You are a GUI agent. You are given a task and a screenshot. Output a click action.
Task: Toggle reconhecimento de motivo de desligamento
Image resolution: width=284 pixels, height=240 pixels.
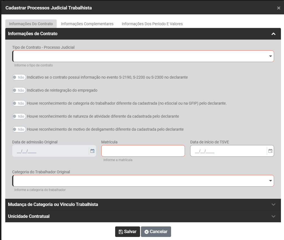tap(19, 129)
